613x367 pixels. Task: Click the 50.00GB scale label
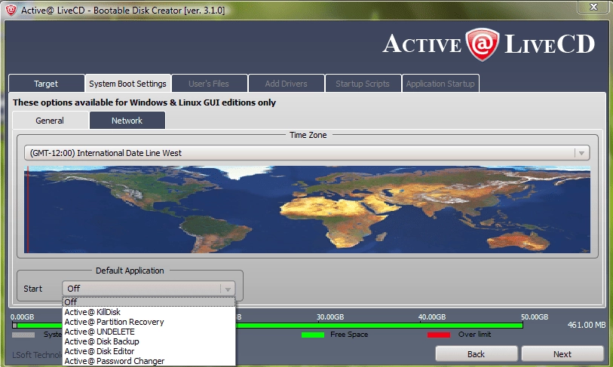[535, 317]
